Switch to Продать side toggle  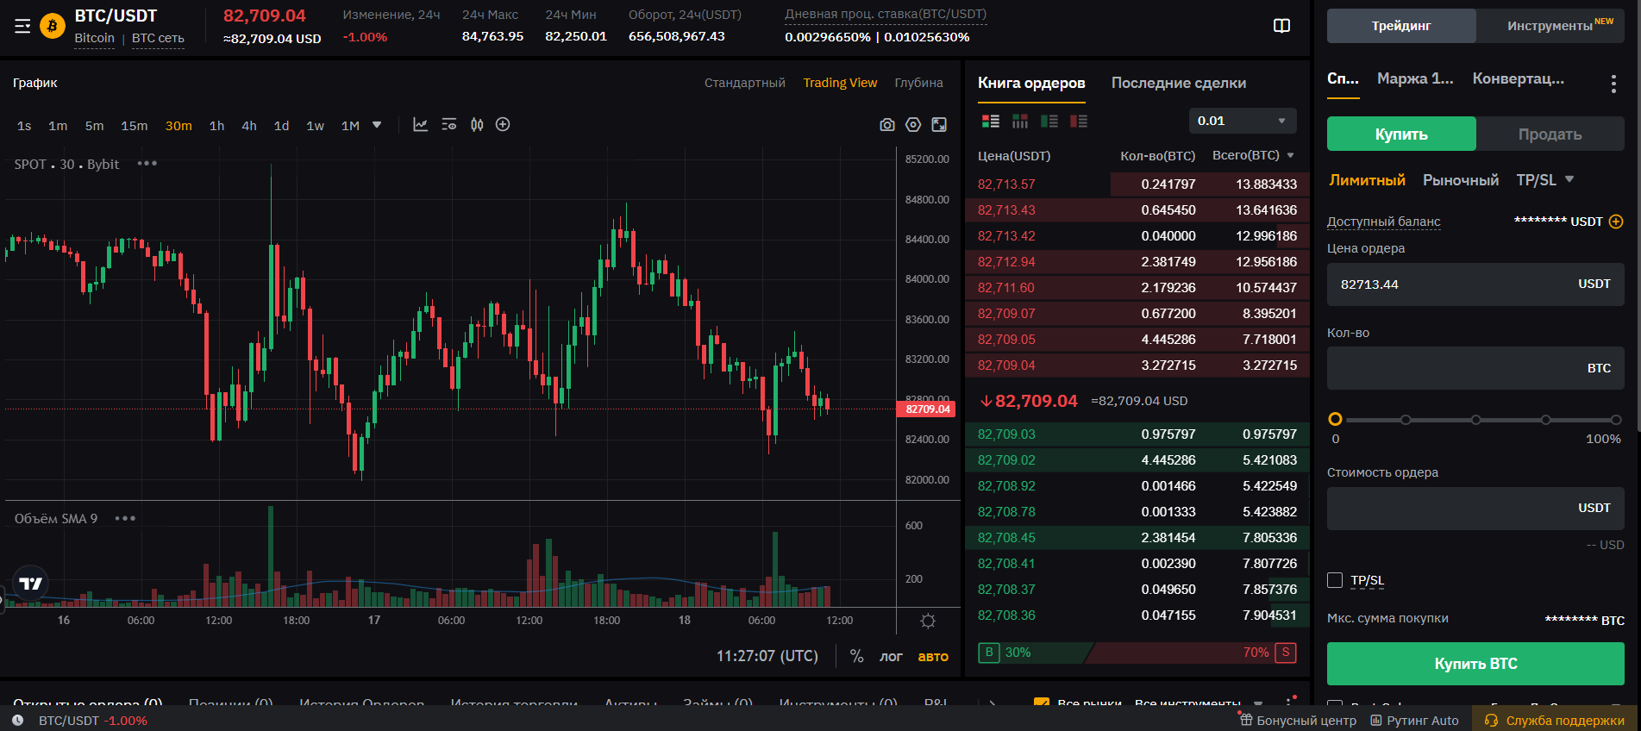(x=1550, y=134)
